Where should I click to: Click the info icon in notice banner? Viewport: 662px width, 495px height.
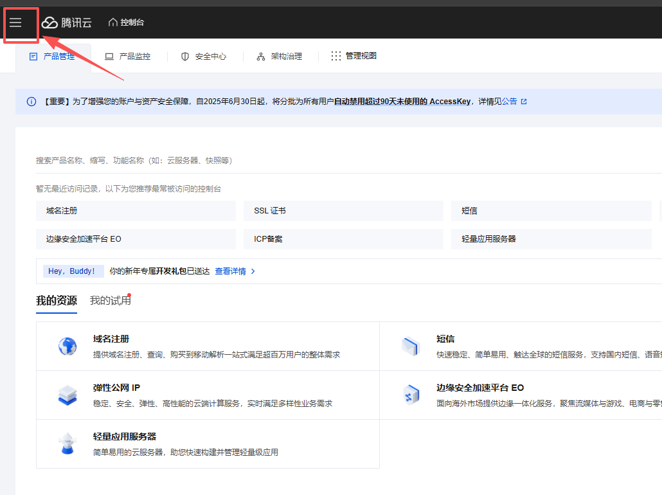[x=31, y=102]
